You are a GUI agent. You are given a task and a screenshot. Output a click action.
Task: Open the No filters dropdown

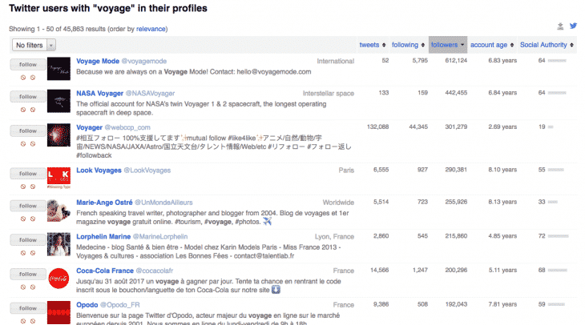(32, 46)
